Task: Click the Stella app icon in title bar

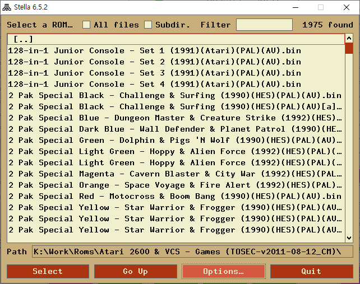Action: (x=6, y=7)
